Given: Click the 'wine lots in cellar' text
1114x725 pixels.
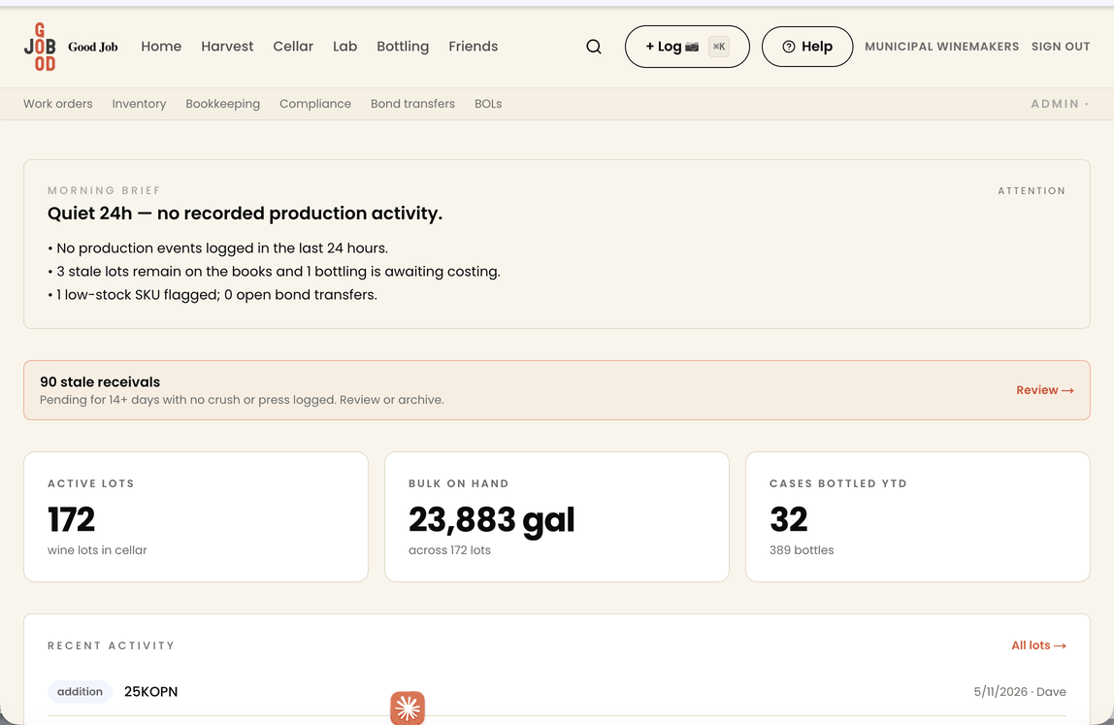Looking at the screenshot, I should tap(97, 550).
